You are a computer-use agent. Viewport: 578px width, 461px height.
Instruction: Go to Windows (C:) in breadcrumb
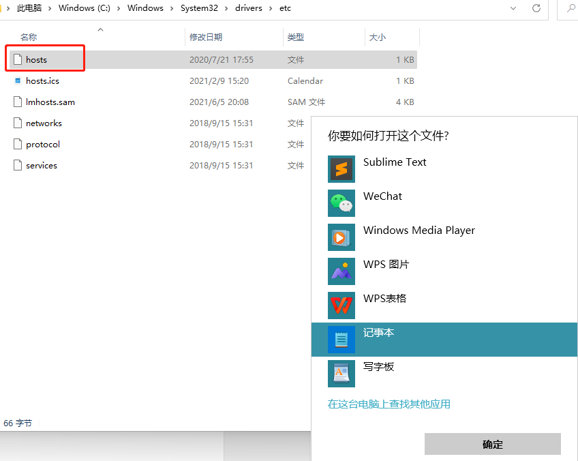(85, 8)
